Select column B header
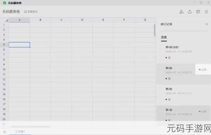The image size is (211, 135). point(40,20)
